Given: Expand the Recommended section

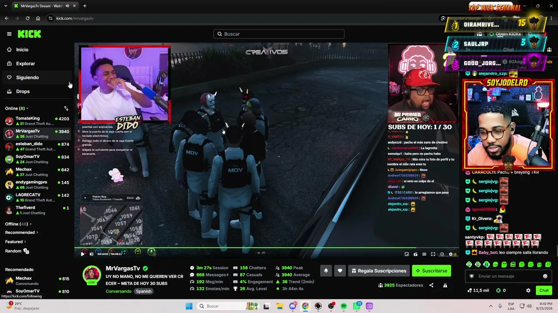Looking at the screenshot, I should (x=22, y=233).
